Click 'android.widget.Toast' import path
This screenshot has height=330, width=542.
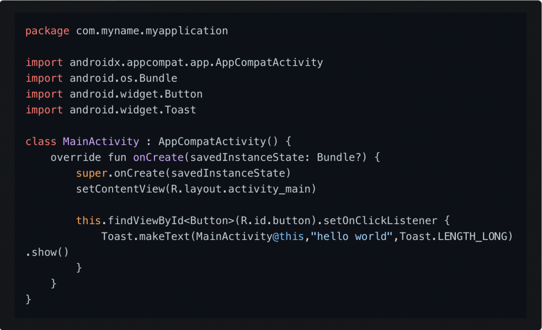(133, 110)
